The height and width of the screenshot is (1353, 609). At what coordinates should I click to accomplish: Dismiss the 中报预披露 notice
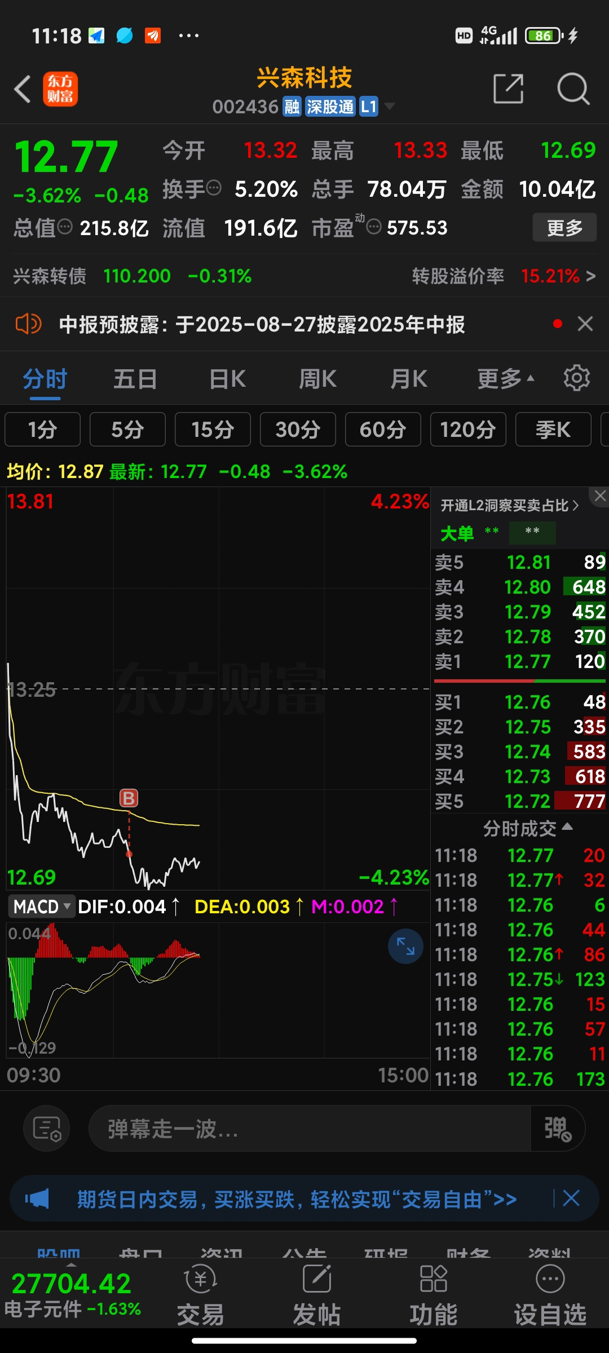coord(585,324)
